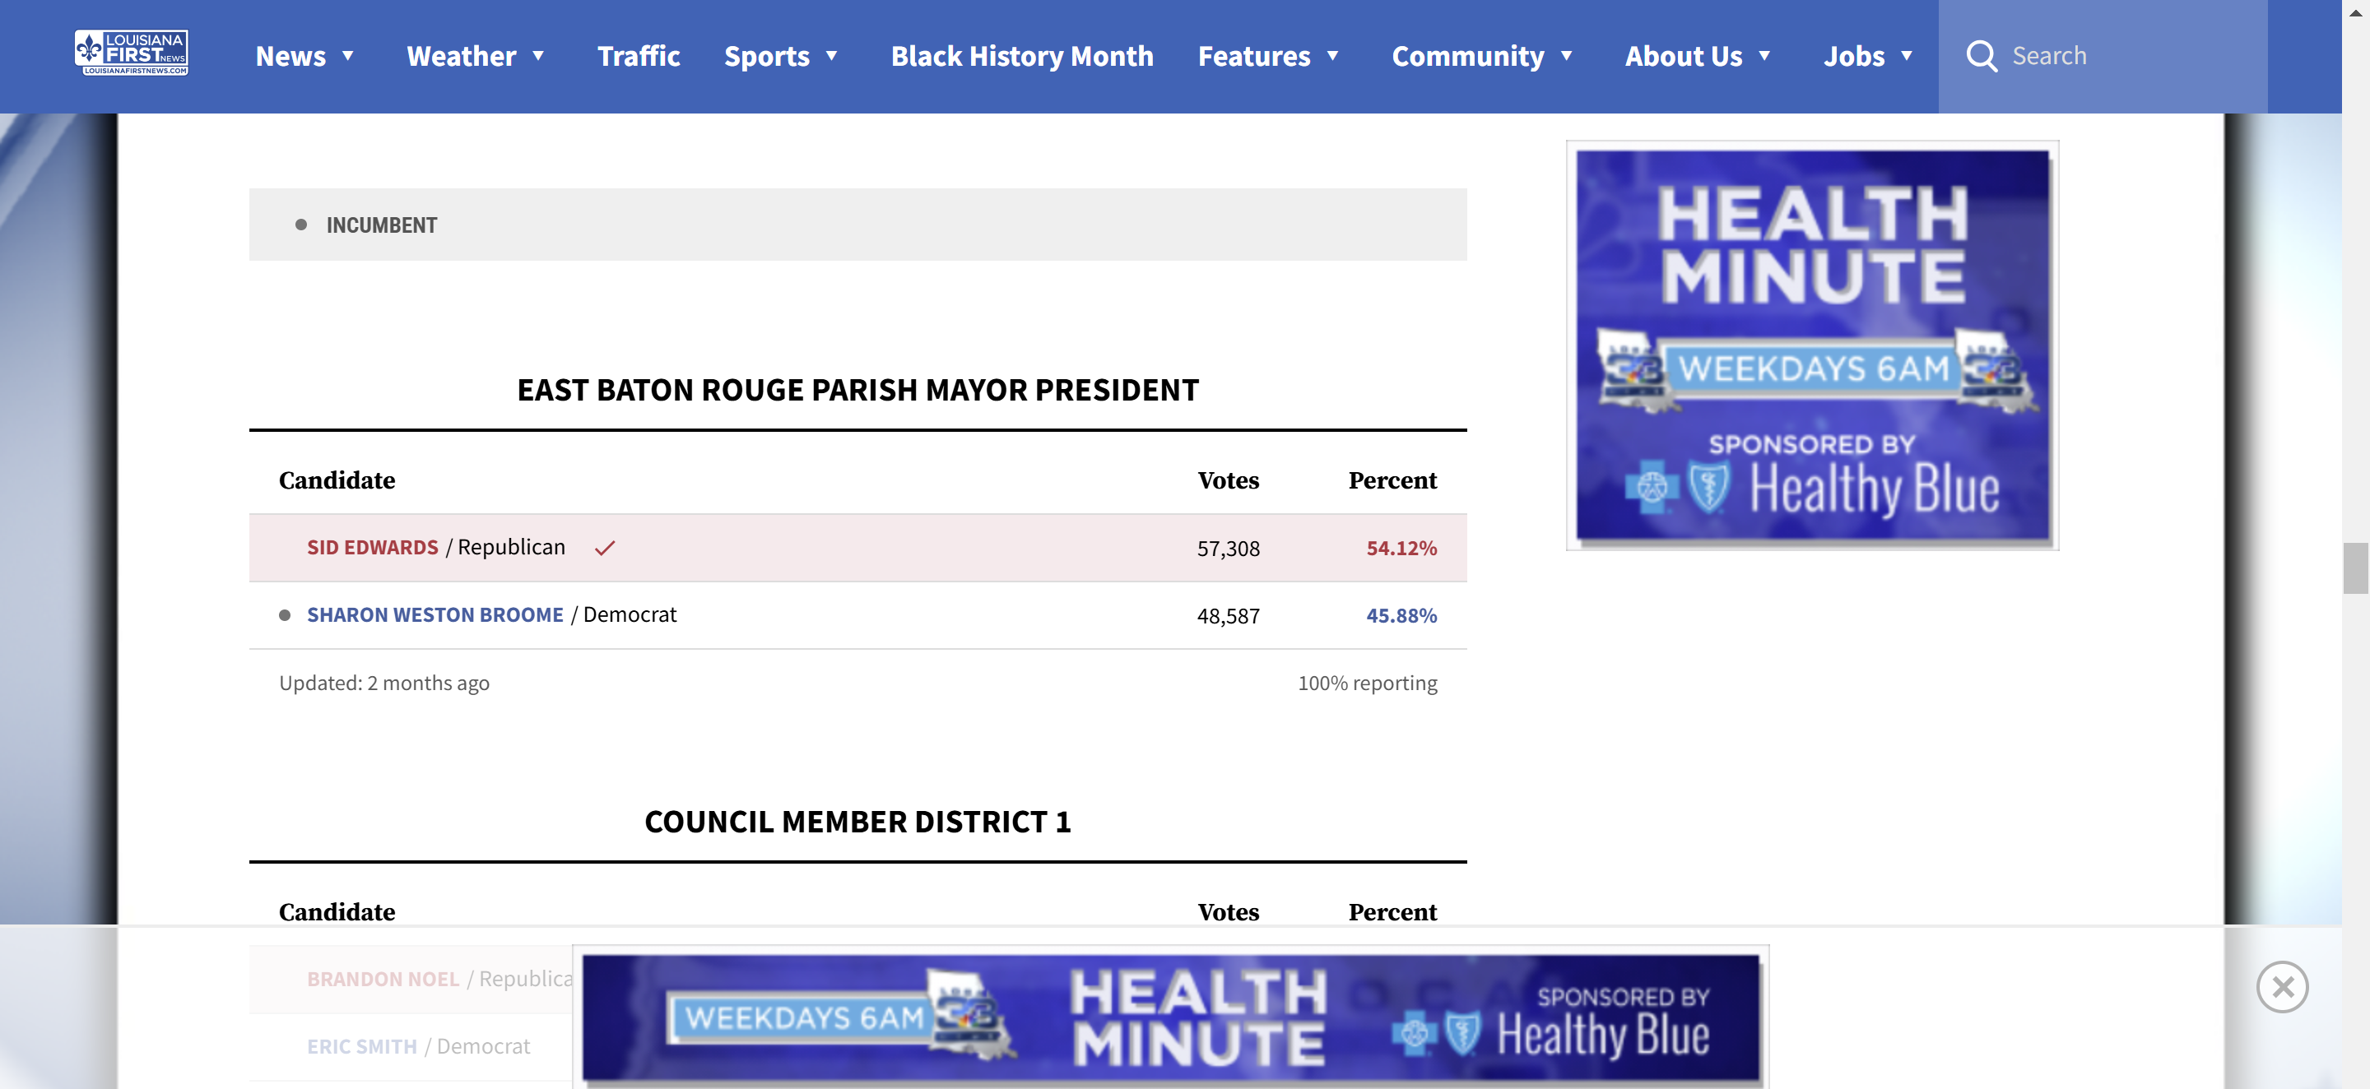This screenshot has width=2370, height=1089.
Task: Click the incumbent legend bullet
Action: coord(301,225)
